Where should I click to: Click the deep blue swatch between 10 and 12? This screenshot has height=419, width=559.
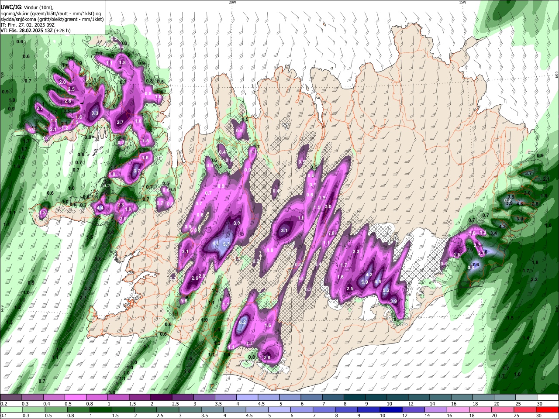[x=390, y=409]
